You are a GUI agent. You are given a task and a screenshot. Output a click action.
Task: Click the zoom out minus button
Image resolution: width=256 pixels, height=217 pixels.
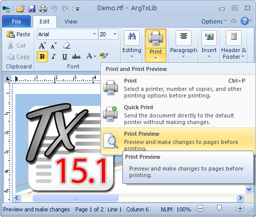click(x=200, y=208)
